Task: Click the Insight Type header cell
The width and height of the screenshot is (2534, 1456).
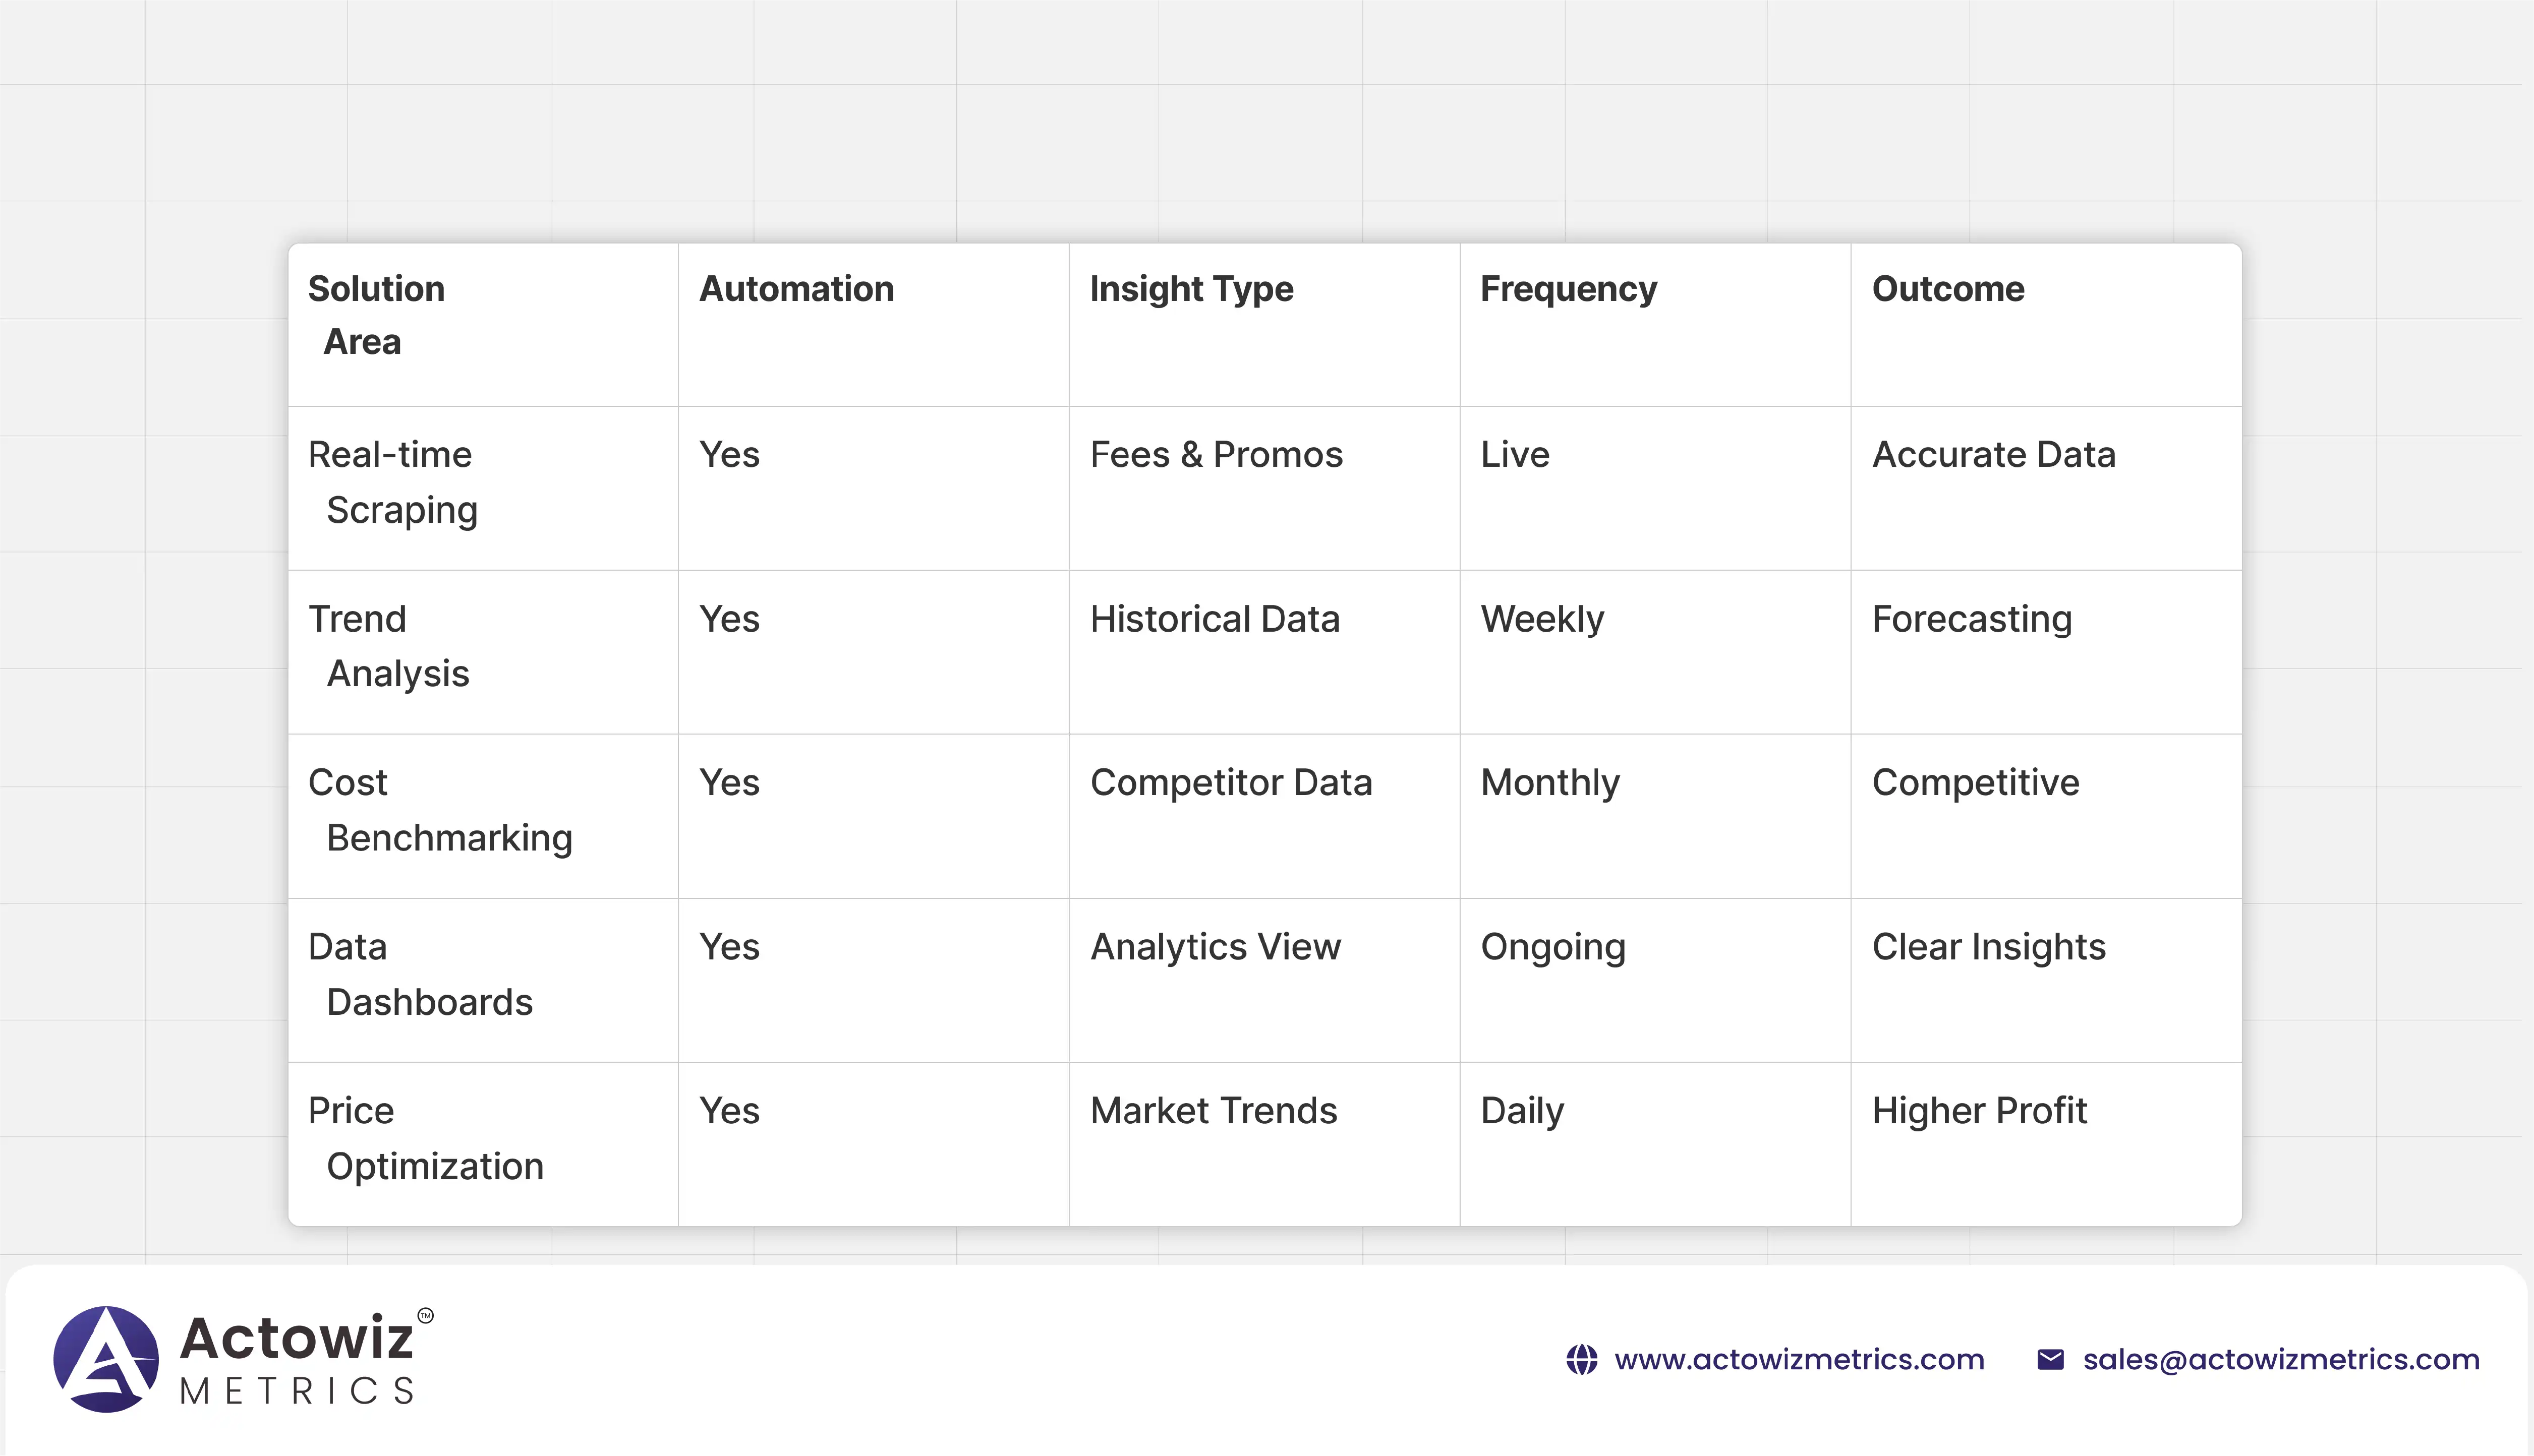Action: [1190, 289]
